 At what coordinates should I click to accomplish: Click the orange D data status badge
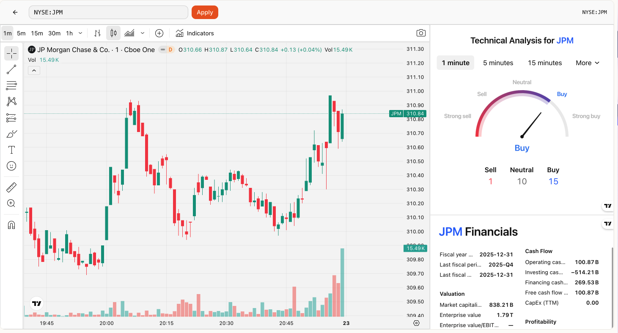coord(170,50)
